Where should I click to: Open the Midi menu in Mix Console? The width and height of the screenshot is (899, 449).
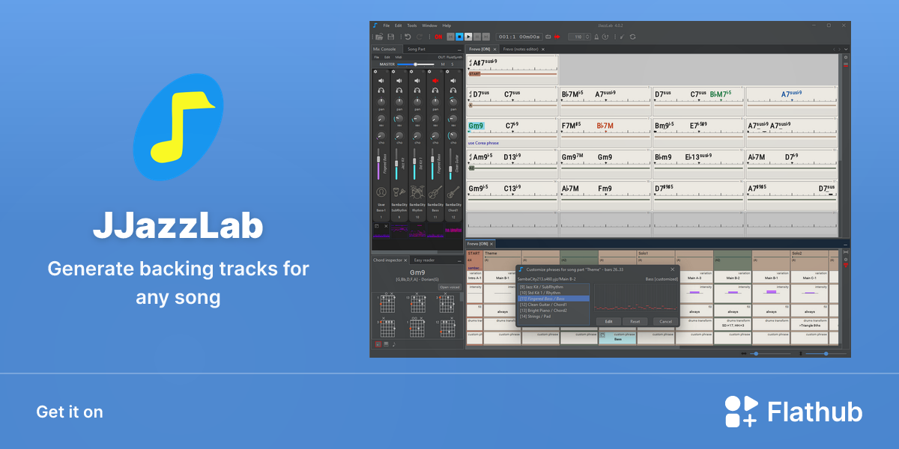tap(399, 57)
